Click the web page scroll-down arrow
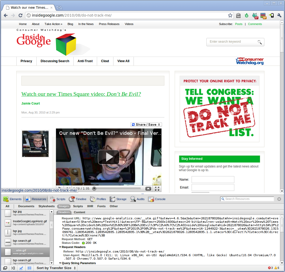Viewport: 285px width, 272px height. pyautogui.click(x=282, y=191)
